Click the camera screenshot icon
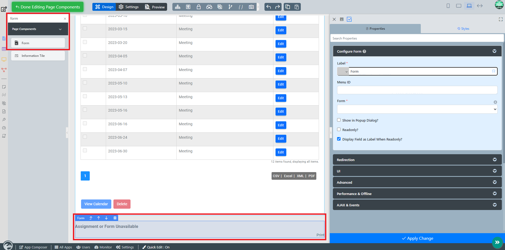This screenshot has width=505, height=250. click(x=251, y=7)
